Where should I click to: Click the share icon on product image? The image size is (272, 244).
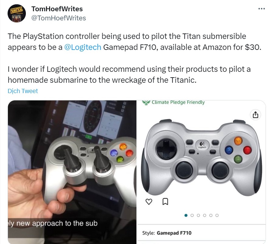[x=255, y=115]
